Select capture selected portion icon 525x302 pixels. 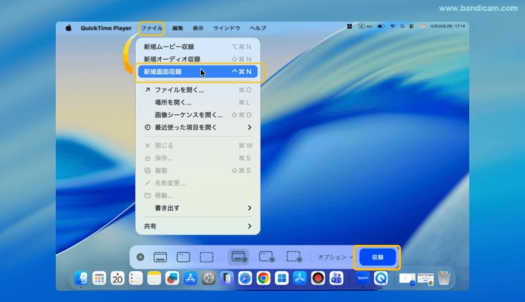[x=207, y=257]
